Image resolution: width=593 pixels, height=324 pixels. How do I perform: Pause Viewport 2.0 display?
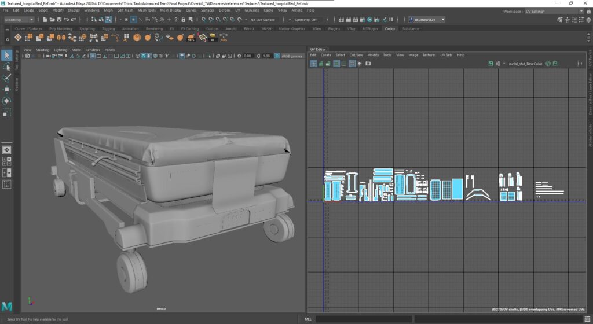coord(391,20)
